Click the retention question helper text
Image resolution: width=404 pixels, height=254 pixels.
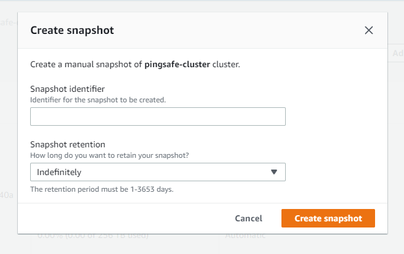click(110, 155)
